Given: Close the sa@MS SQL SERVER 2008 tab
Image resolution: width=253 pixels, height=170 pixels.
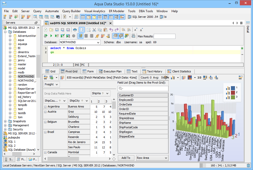Looking at the screenshot, I should [x=110, y=23].
